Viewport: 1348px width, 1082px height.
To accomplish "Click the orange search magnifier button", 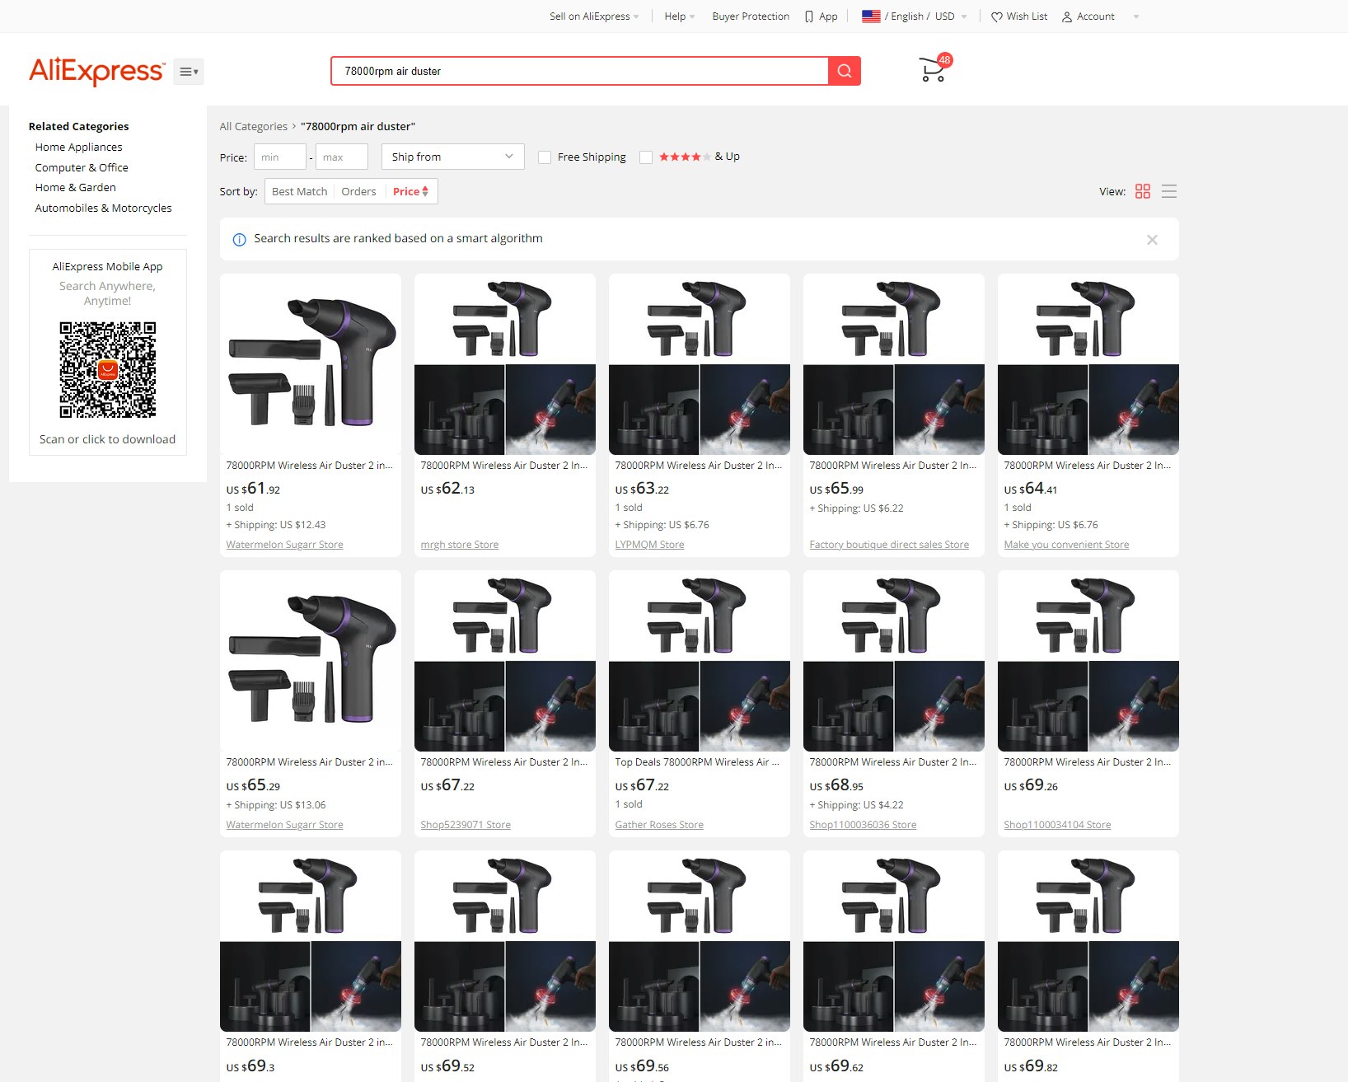I will (844, 71).
